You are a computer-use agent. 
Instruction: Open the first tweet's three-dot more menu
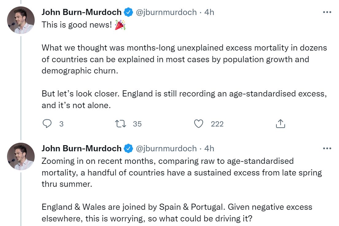(x=327, y=12)
